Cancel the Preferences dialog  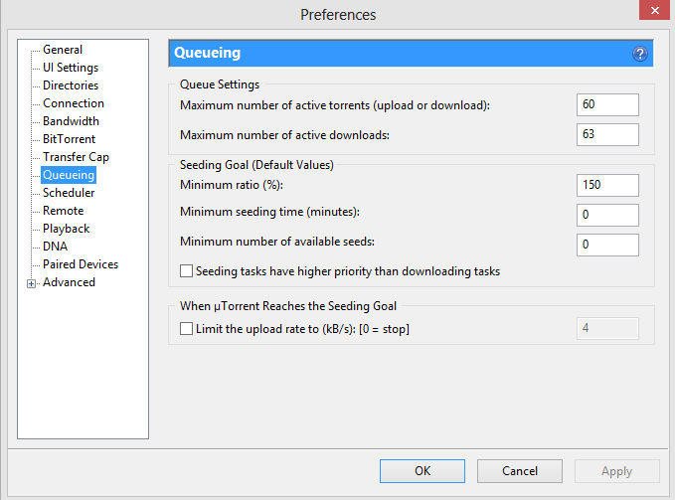(520, 471)
